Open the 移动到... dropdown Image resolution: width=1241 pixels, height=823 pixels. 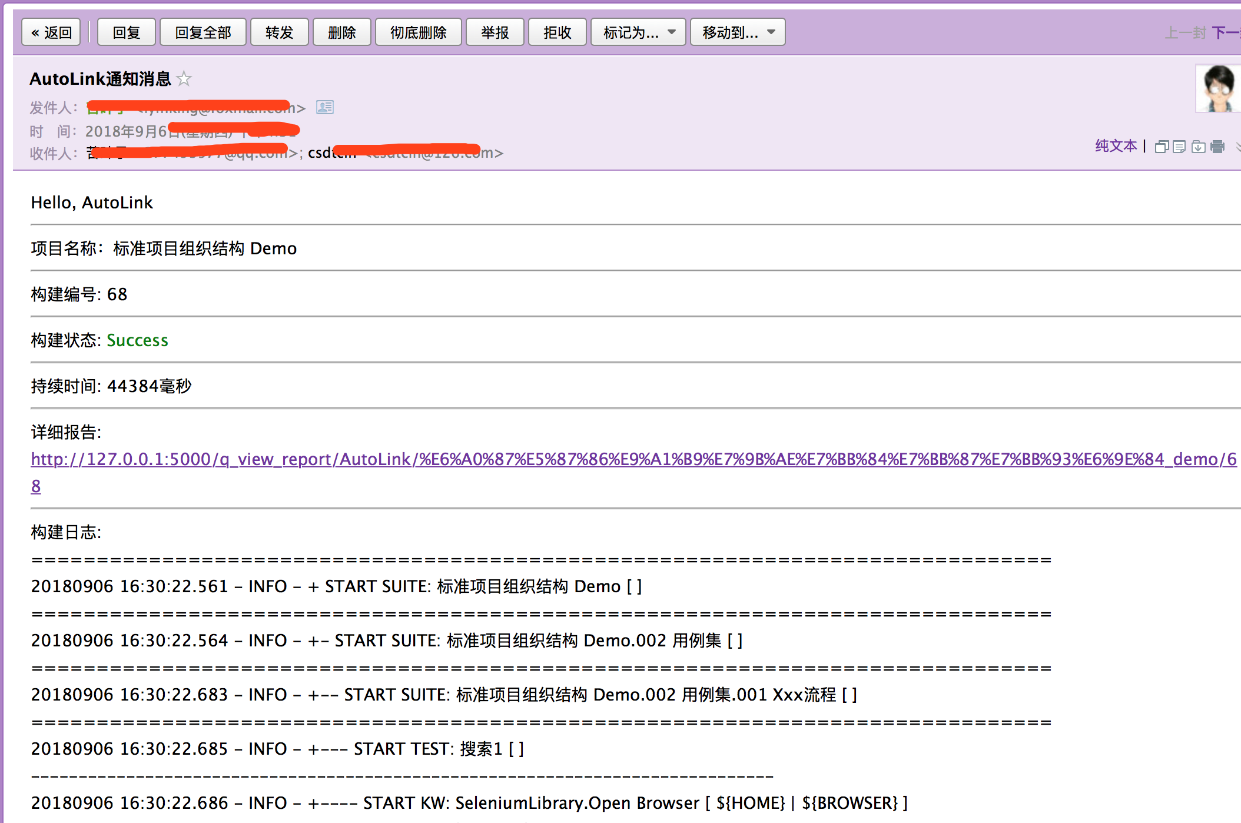coord(738,32)
